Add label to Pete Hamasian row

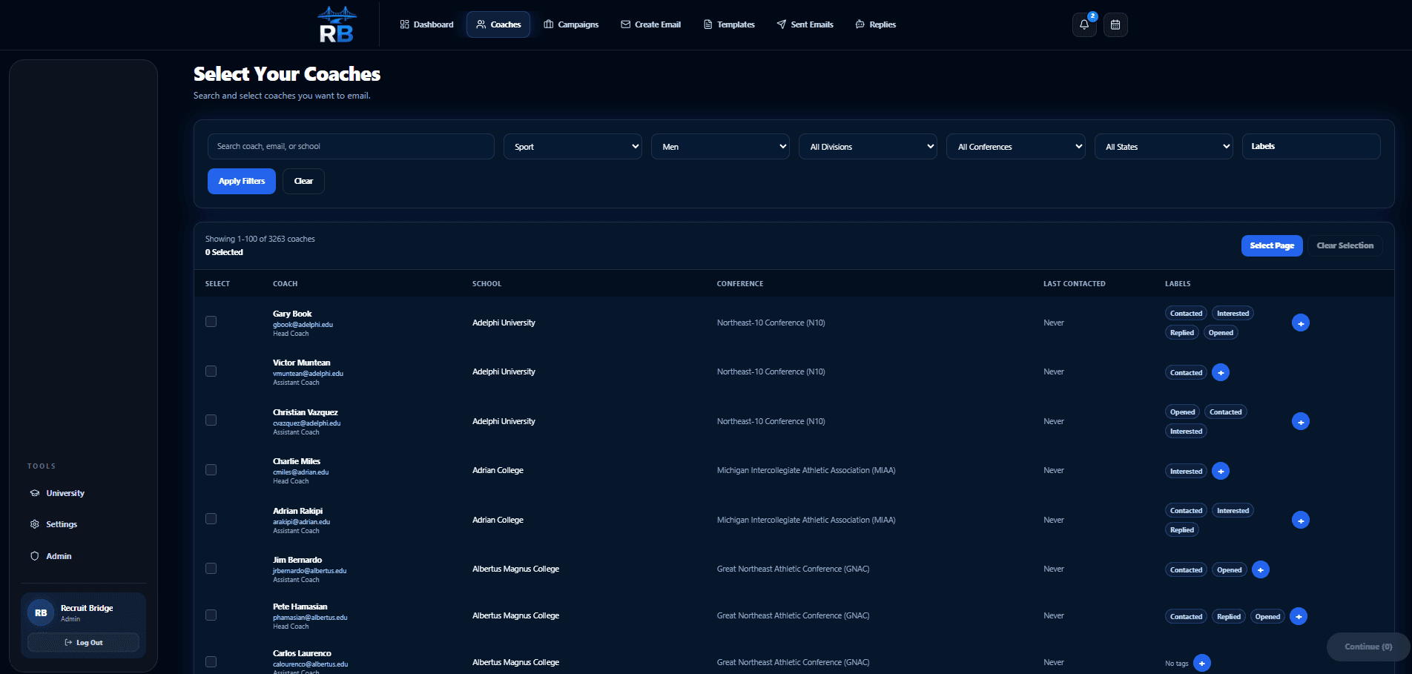(1299, 616)
